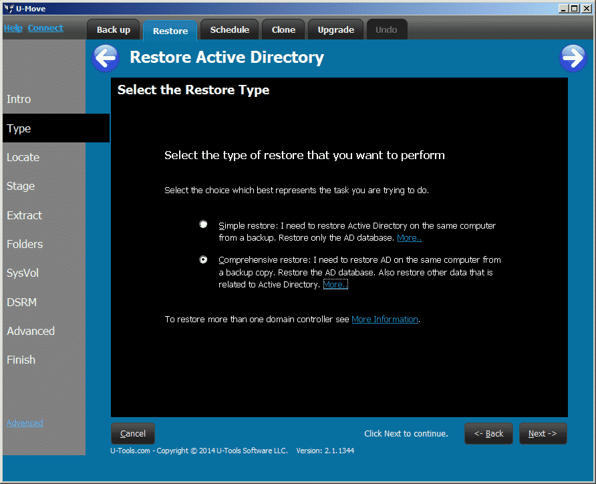The height and width of the screenshot is (484, 596).
Task: Click the U-Move title bar app icon
Action: coord(9,9)
